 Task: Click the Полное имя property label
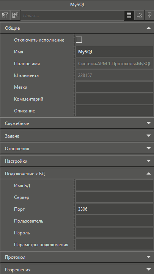click(27, 64)
